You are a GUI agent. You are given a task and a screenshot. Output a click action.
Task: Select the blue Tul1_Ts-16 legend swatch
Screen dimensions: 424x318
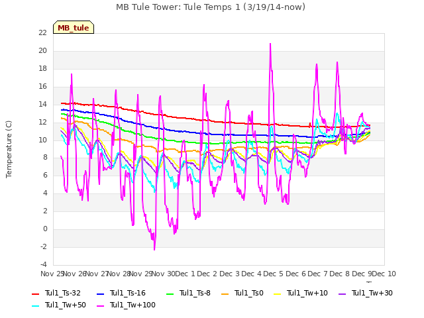pos(100,293)
